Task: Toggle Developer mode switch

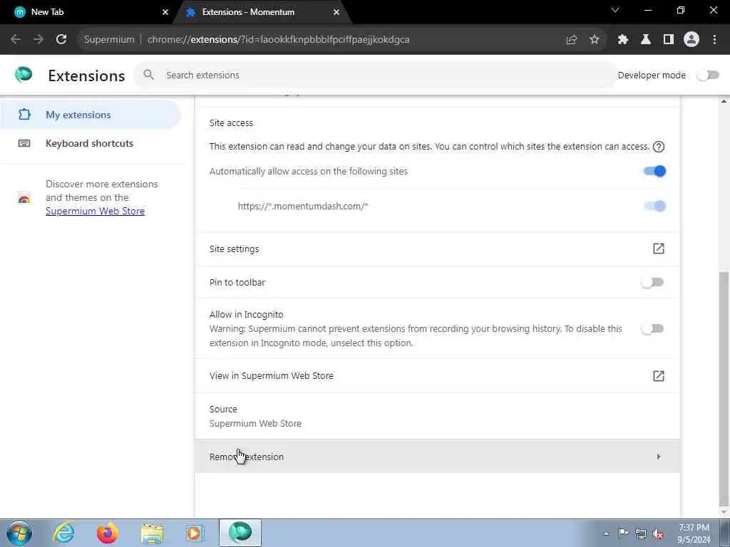Action: point(708,75)
